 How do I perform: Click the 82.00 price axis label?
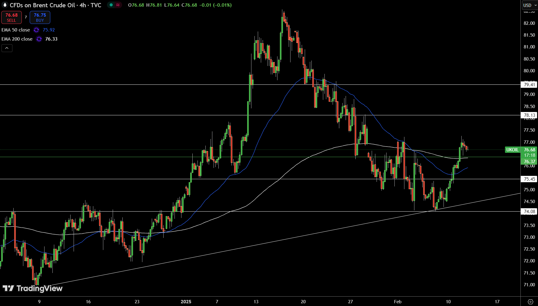(x=529, y=23)
